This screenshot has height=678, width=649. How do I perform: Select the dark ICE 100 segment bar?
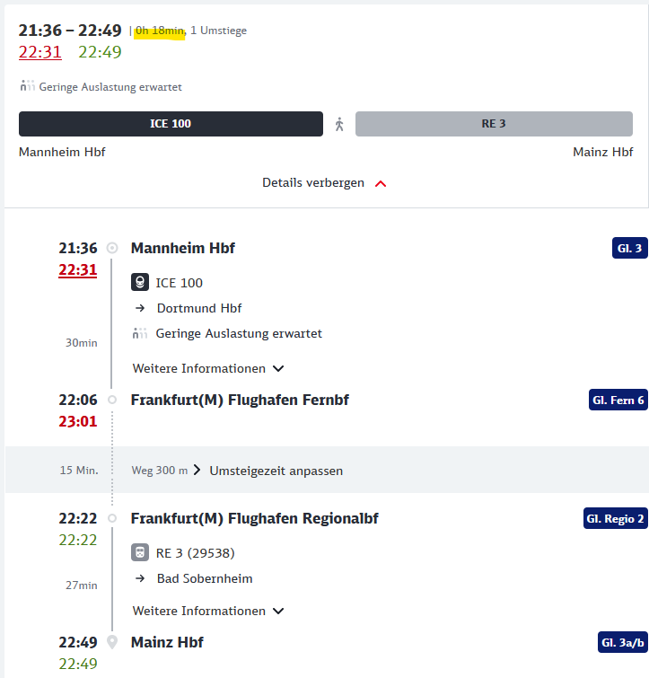coord(171,124)
